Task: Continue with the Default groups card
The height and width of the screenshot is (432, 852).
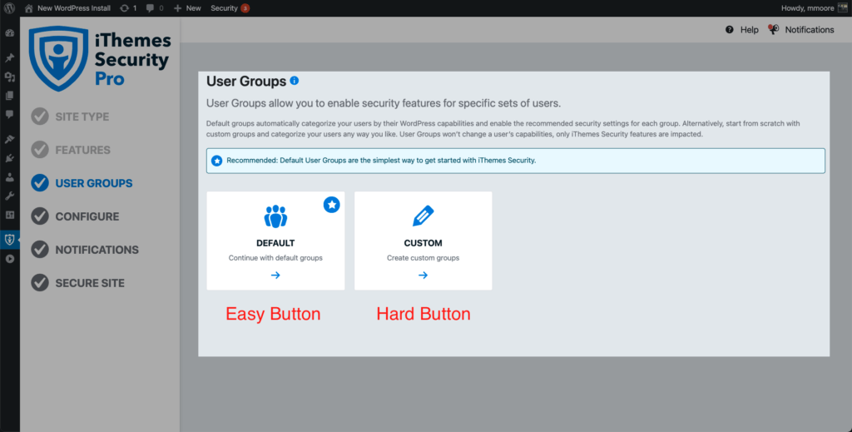Action: (275, 241)
